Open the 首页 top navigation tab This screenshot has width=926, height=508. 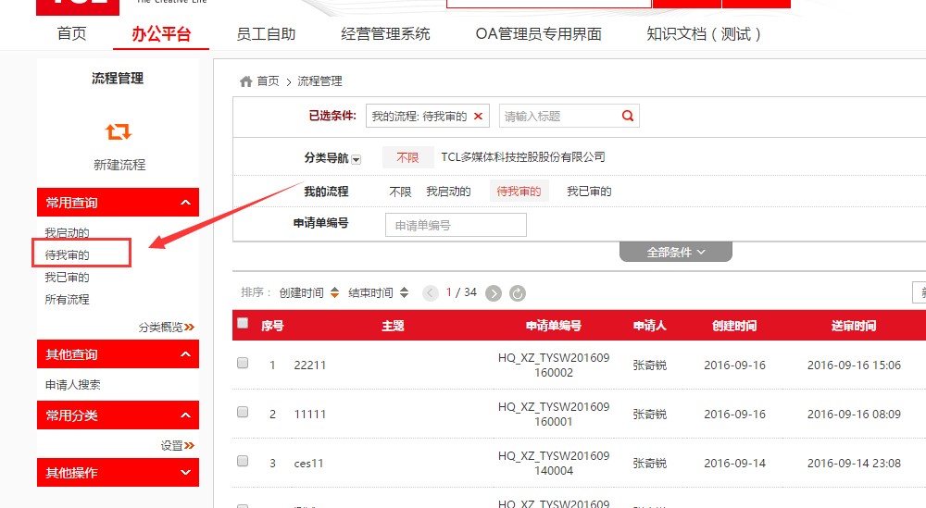click(x=71, y=33)
